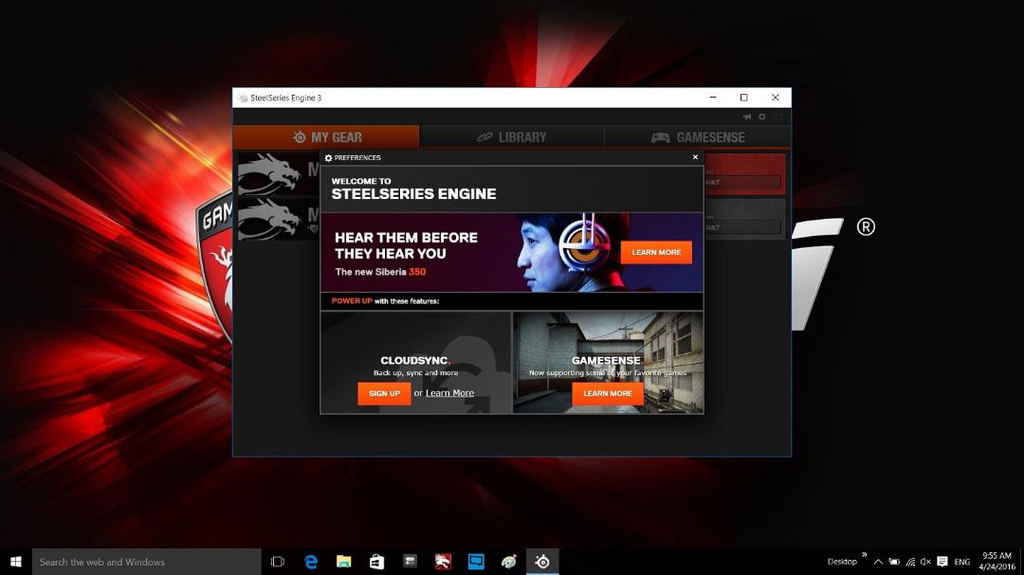Select the My Gear tab
This screenshot has height=575, width=1024.
pyautogui.click(x=326, y=137)
